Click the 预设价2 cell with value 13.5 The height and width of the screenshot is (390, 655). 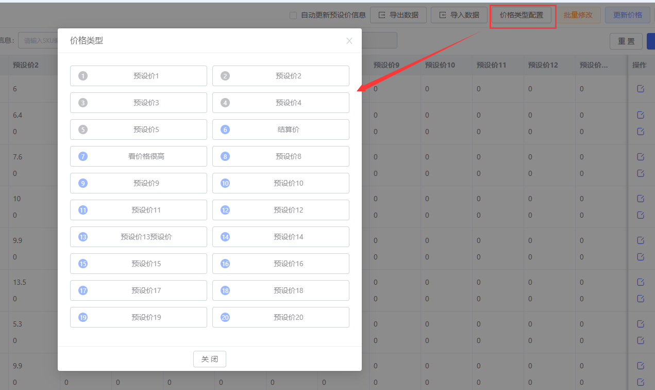tap(20, 282)
